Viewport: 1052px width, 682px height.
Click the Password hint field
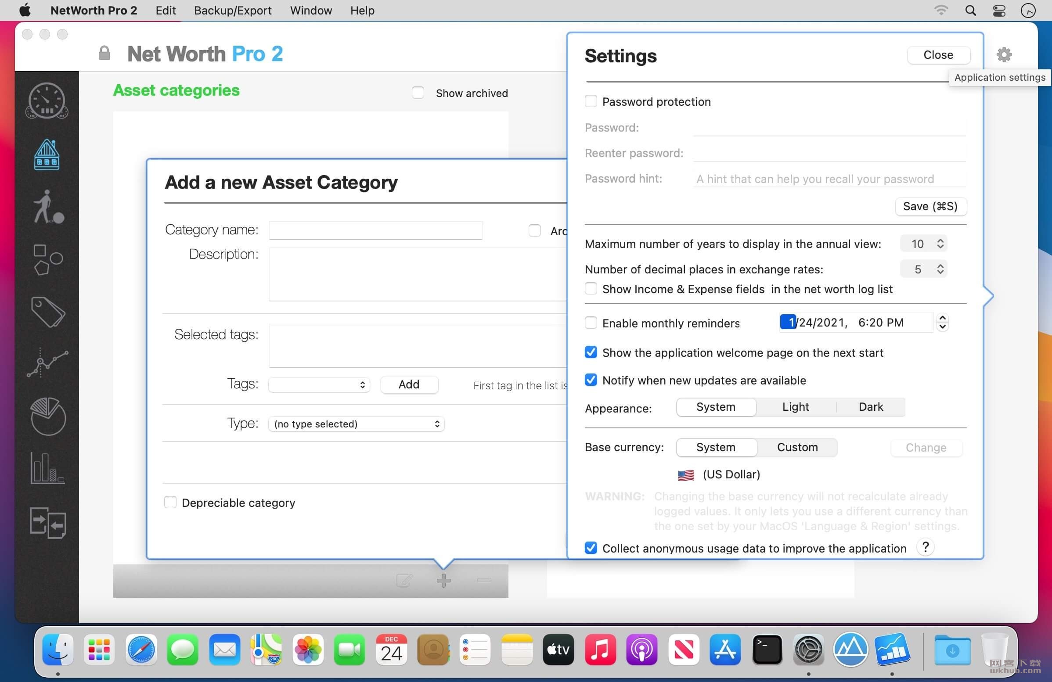coord(829,179)
